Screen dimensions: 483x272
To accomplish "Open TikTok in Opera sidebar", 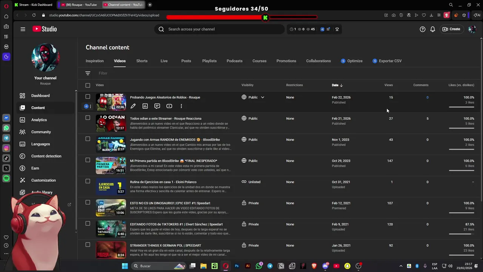I will (x=6, y=158).
